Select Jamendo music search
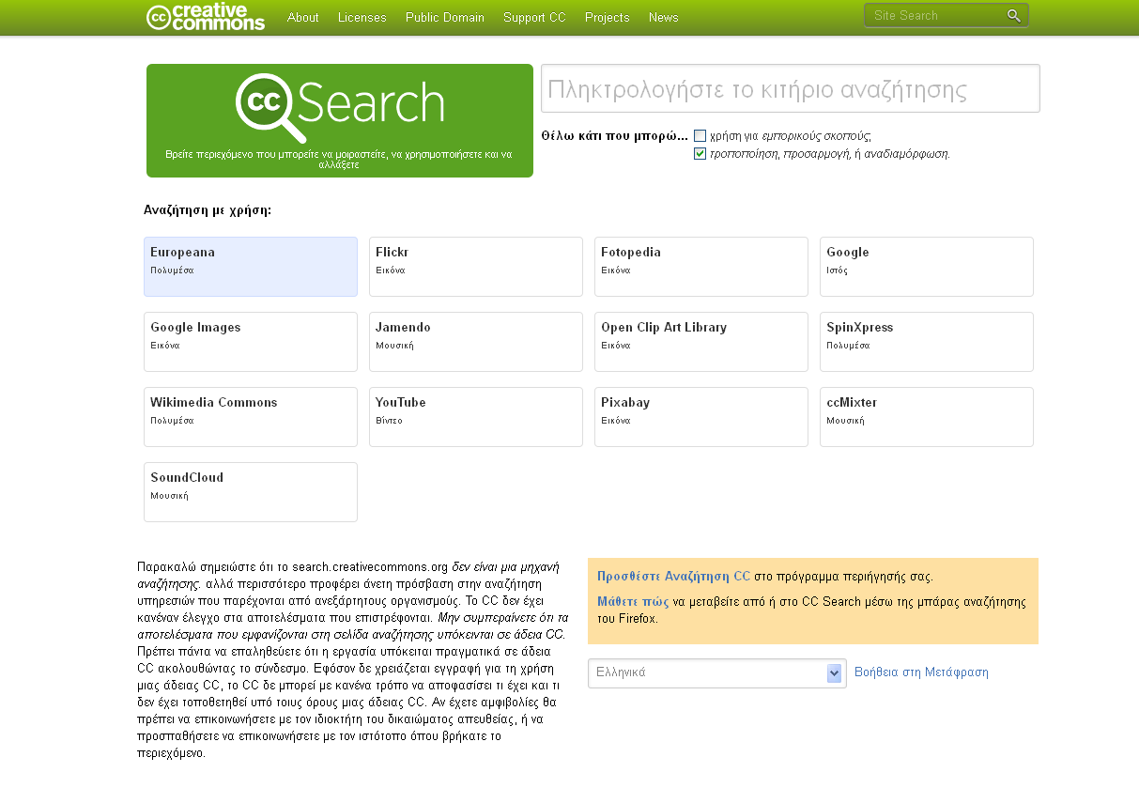1139x788 pixels. click(476, 342)
